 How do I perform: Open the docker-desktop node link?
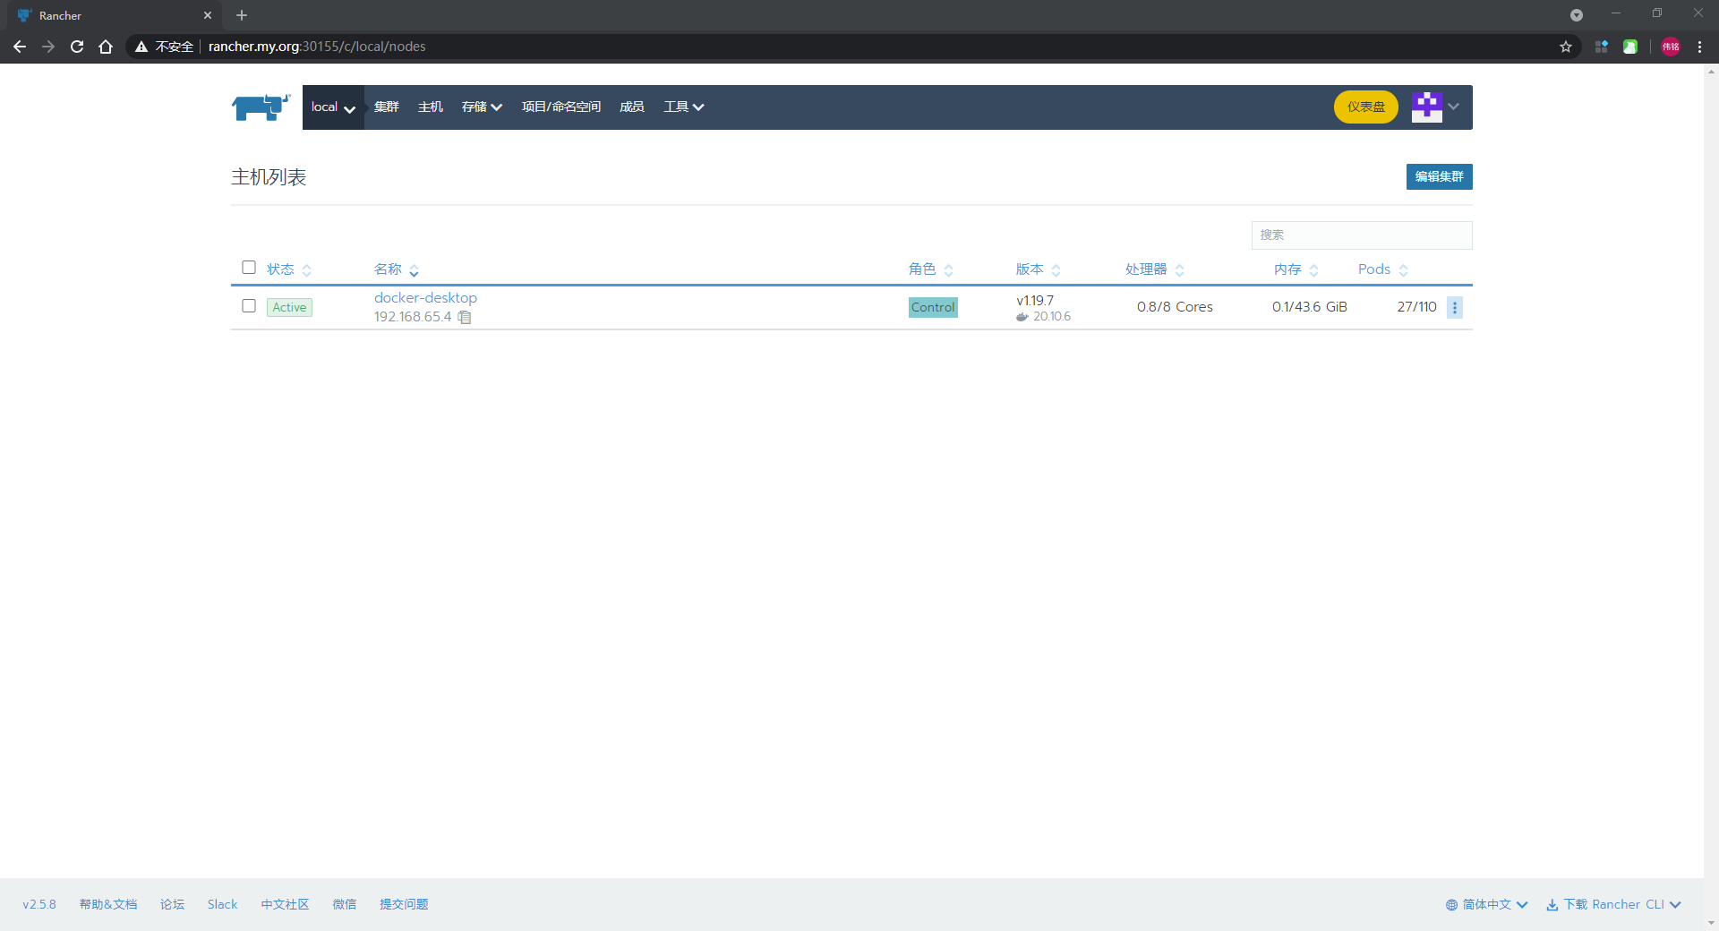(425, 298)
